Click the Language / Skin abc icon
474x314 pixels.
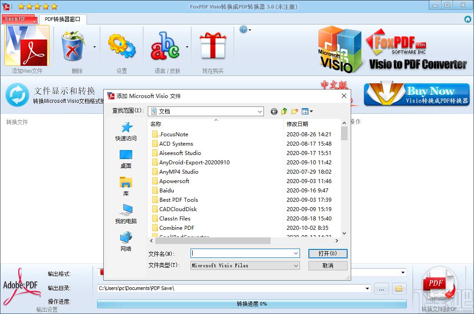(x=165, y=46)
